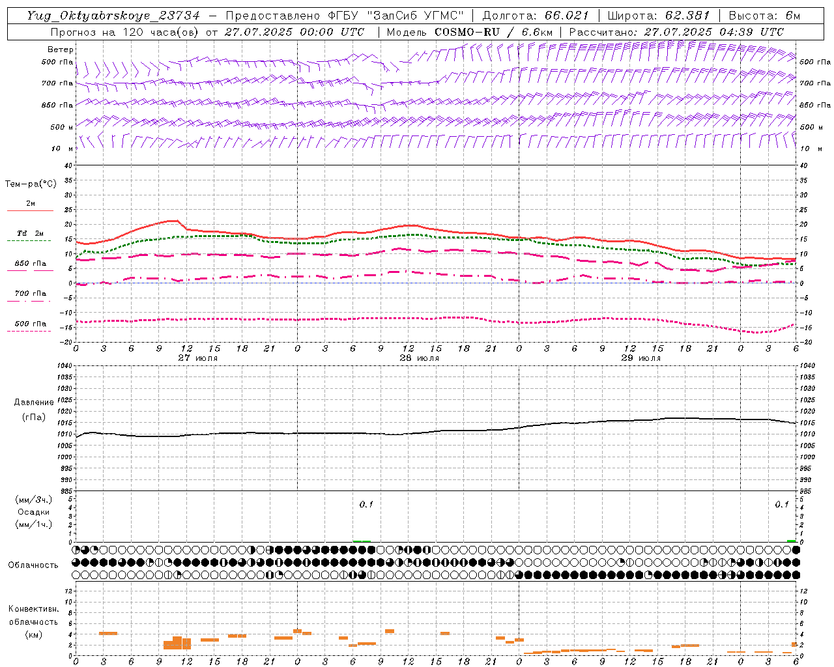Screen dimensions: 834x667
Task: Click the 'Широта: 62.381' value
Action: pyautogui.click(x=659, y=16)
